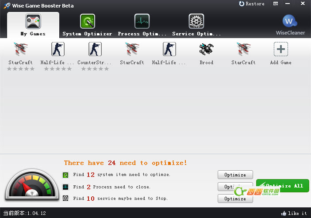The height and width of the screenshot is (218, 311).
Task: Open the My Games tab
Action: coord(33,25)
